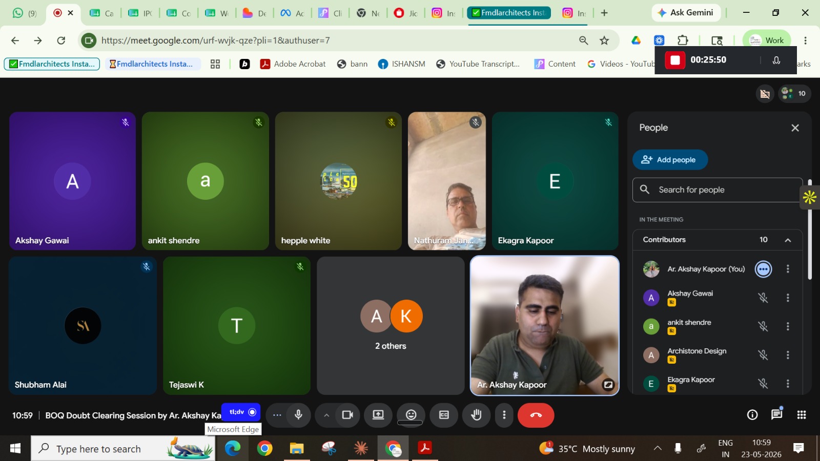Open the three-dot overflow beside tl;dv
The width and height of the screenshot is (820, 461).
[277, 415]
